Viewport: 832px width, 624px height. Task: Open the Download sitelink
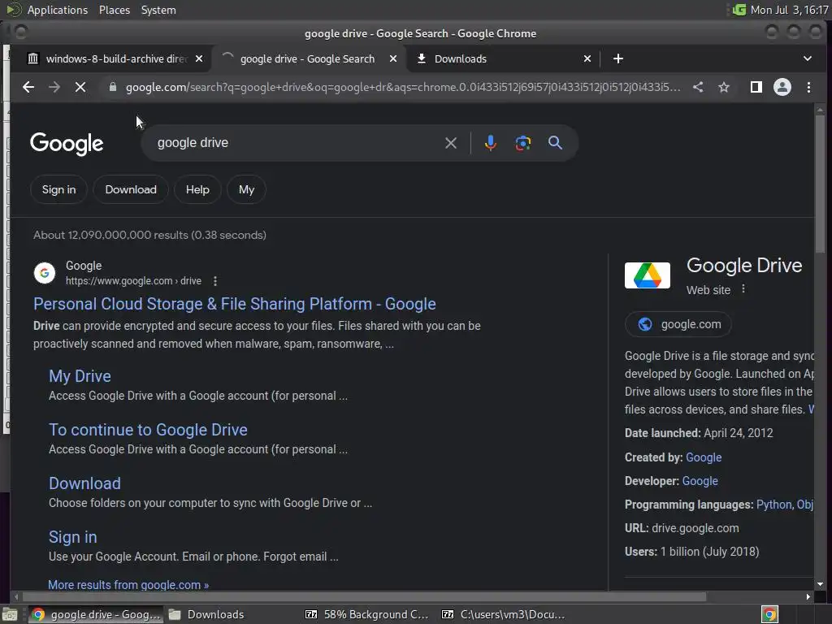pyautogui.click(x=84, y=483)
